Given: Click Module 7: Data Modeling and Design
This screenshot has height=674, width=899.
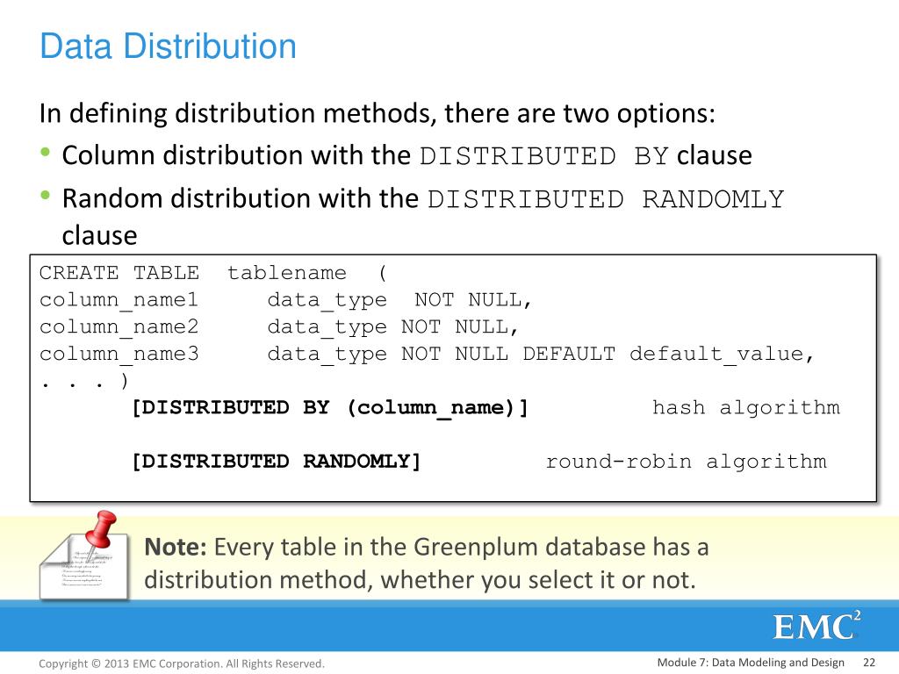Looking at the screenshot, I should coord(751,663).
